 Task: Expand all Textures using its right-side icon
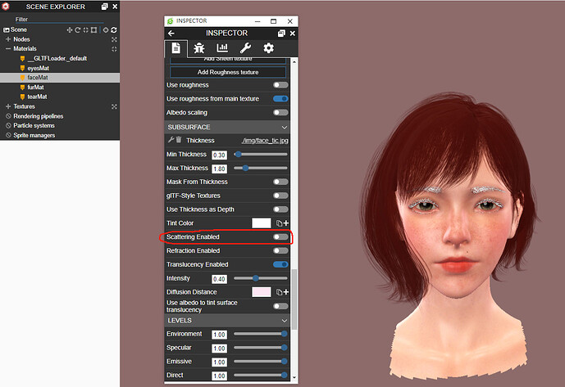coord(114,106)
